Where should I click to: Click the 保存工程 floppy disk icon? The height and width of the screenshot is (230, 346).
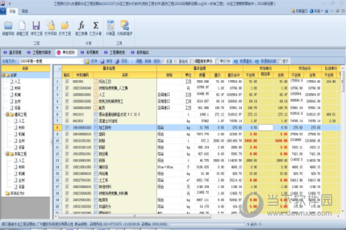36,25
